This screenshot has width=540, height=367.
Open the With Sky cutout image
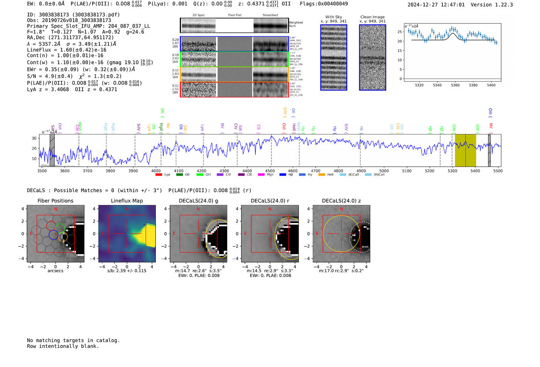[x=334, y=57]
